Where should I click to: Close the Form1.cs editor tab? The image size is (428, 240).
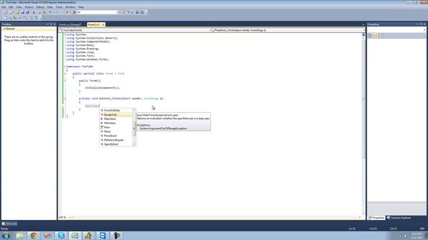(103, 25)
